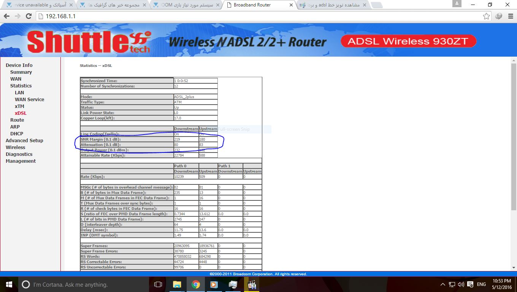This screenshot has width=517, height=292.
Task: Open the Summary page in sidebar
Action: [21, 72]
